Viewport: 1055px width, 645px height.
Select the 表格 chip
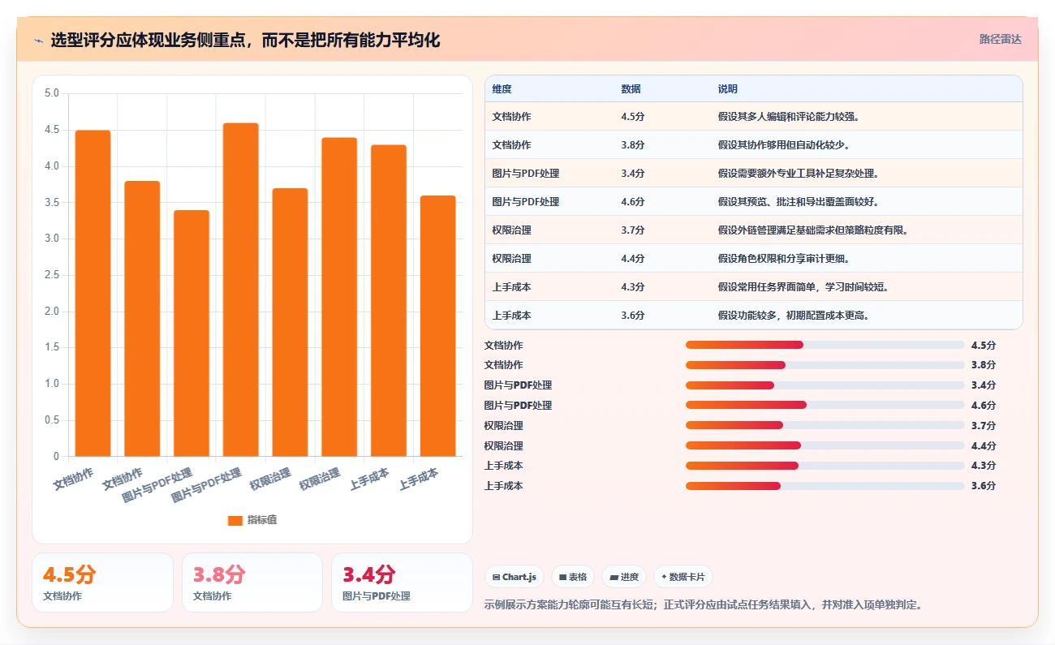(x=573, y=577)
